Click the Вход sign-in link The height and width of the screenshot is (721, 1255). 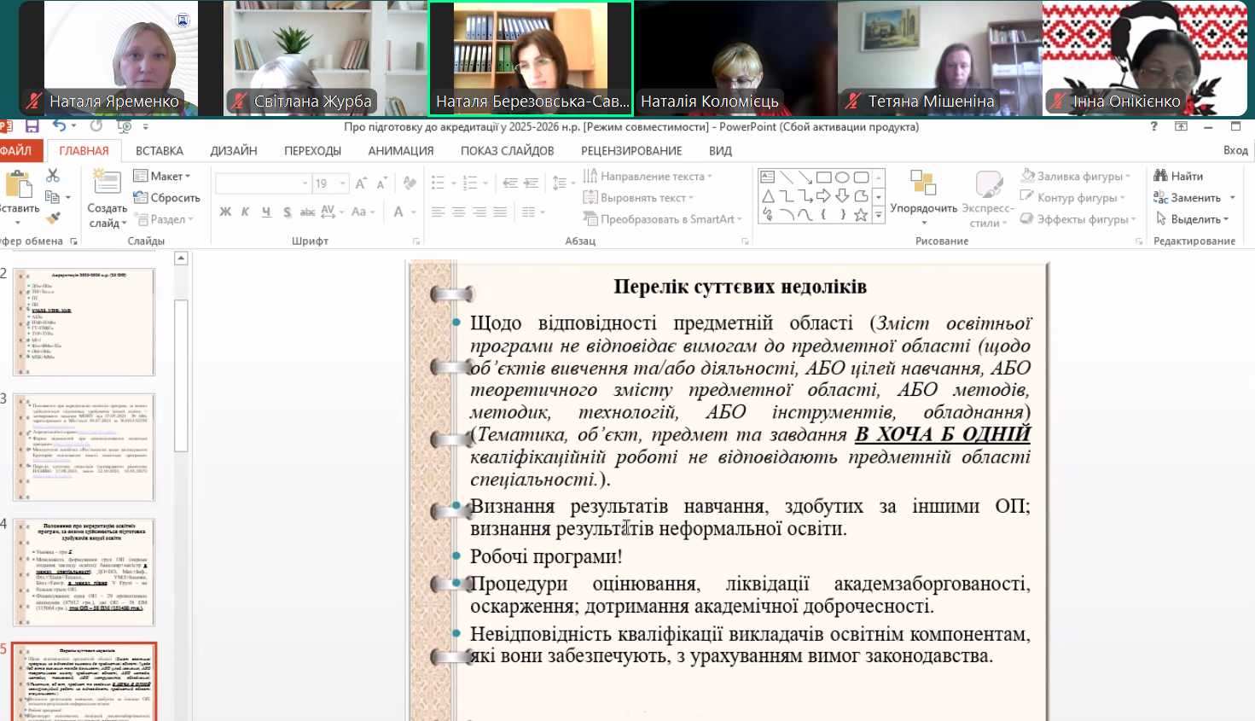pyautogui.click(x=1236, y=150)
